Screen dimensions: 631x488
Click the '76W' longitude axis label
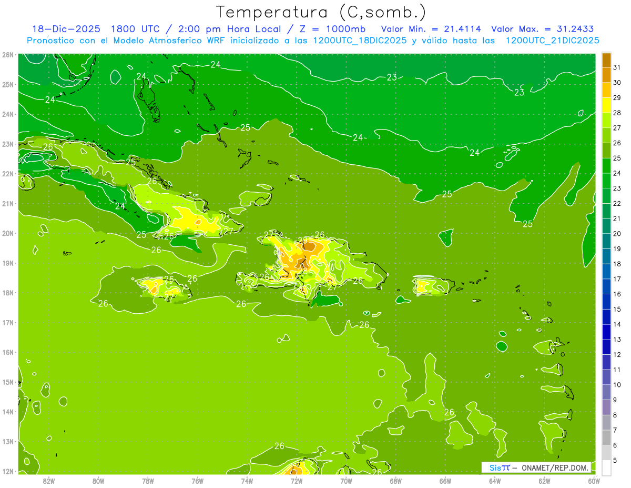coord(197,481)
